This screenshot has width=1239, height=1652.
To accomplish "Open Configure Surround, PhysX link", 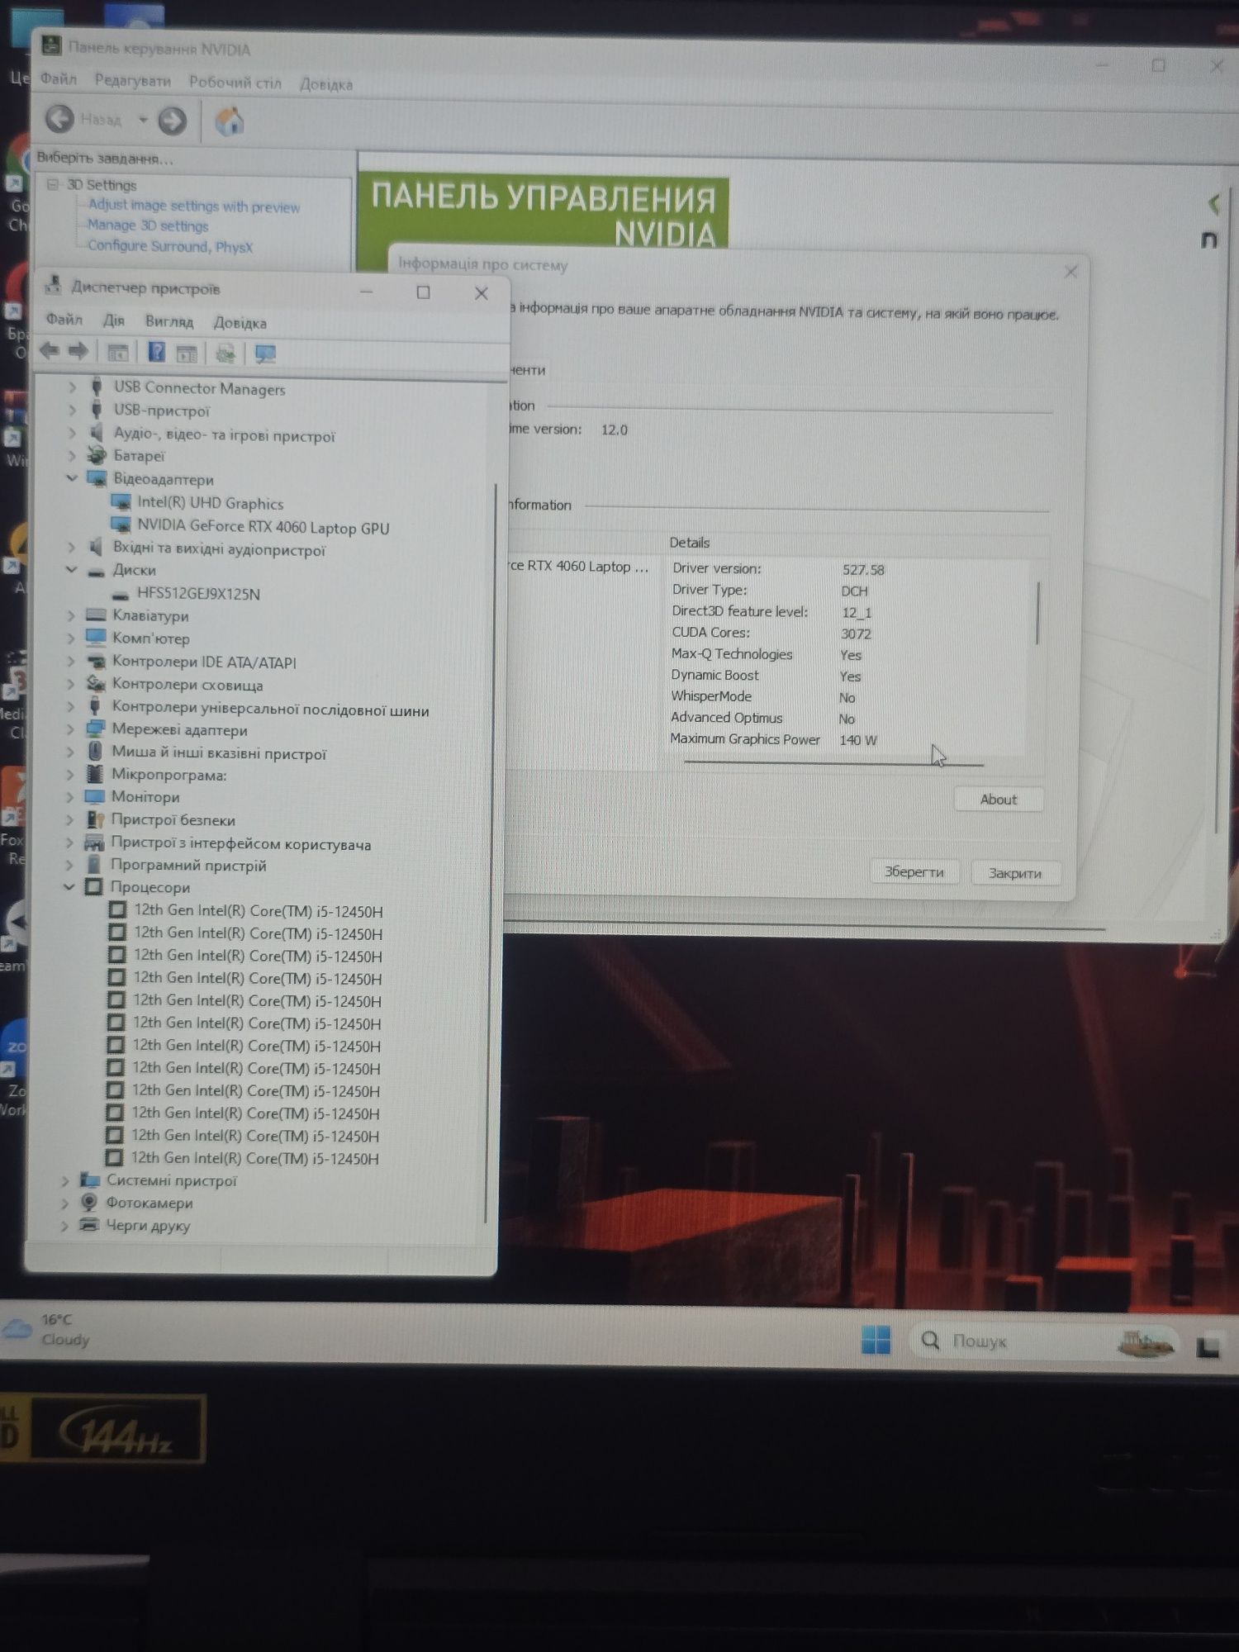I will [170, 246].
